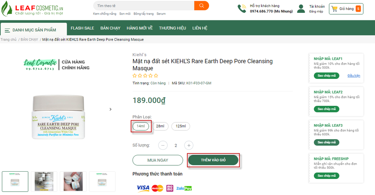Copy the LEAF1 discount code
This screenshot has width=375, height=195.
[x=326, y=76]
